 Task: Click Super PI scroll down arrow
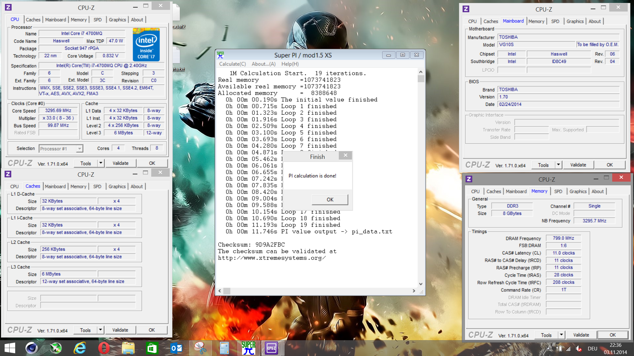(421, 284)
